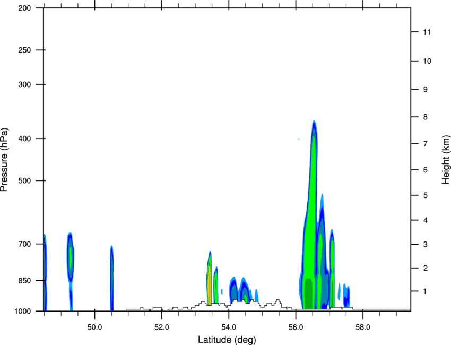Click the 1 km height label
This screenshot has height=345, width=451.
(426, 291)
